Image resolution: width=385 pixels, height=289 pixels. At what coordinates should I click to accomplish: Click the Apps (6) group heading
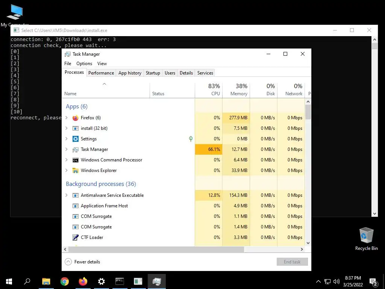[77, 106]
